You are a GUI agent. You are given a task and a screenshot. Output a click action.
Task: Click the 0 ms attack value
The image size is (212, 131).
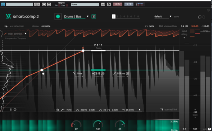(79, 73)
